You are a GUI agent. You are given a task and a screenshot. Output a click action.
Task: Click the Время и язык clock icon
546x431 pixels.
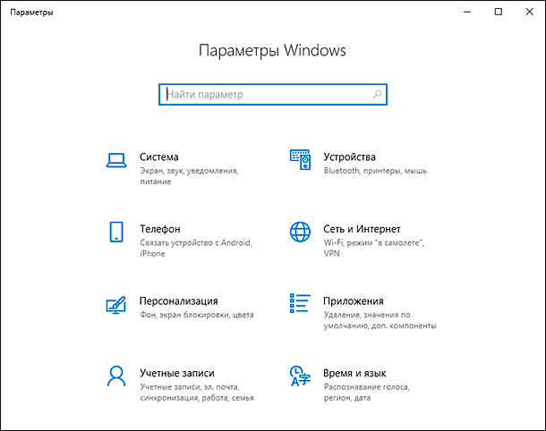(300, 376)
